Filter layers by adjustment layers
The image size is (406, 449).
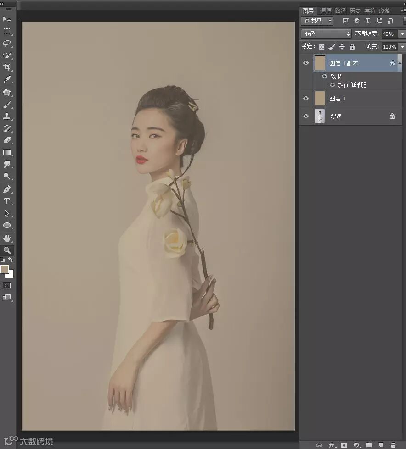[357, 21]
